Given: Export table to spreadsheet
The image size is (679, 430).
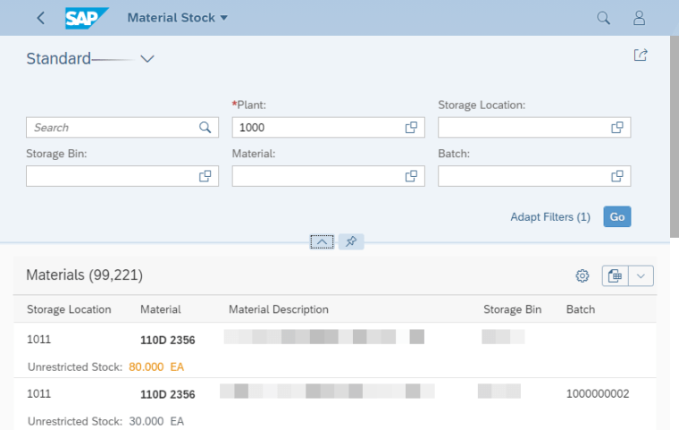Looking at the screenshot, I should [615, 276].
